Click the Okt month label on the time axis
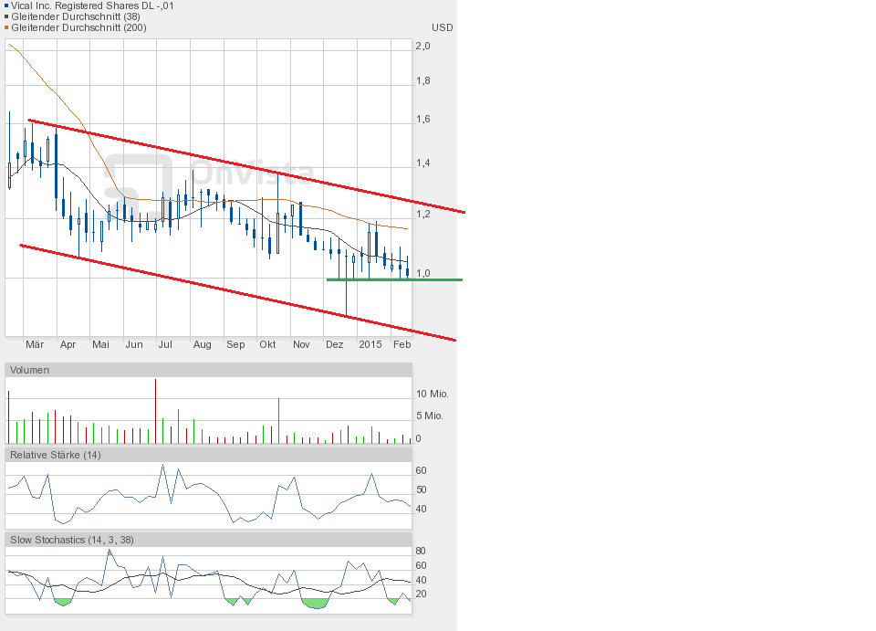Viewport: 876px width, 631px height. coord(267,344)
